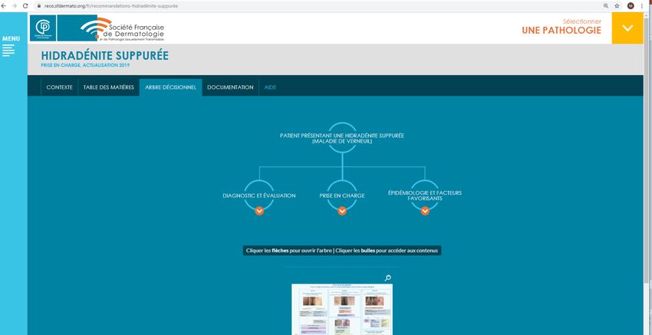
Task: Click the magnifier icon above the poster thumbnail
Action: point(388,278)
